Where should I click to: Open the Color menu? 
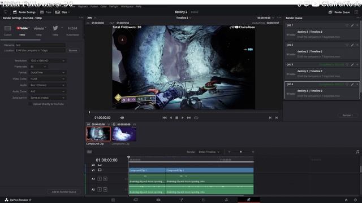(104, 6)
